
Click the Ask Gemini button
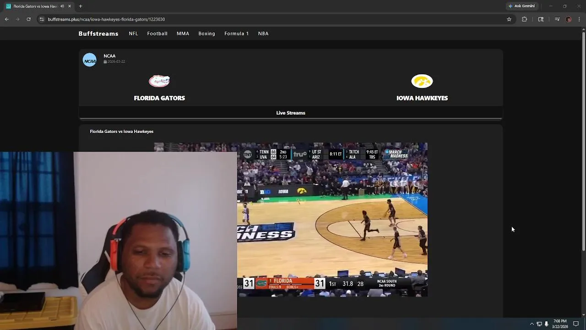coord(521,6)
